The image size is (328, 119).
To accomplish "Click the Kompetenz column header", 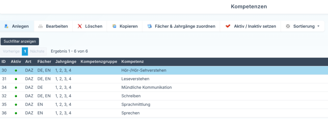I will click(132, 62).
